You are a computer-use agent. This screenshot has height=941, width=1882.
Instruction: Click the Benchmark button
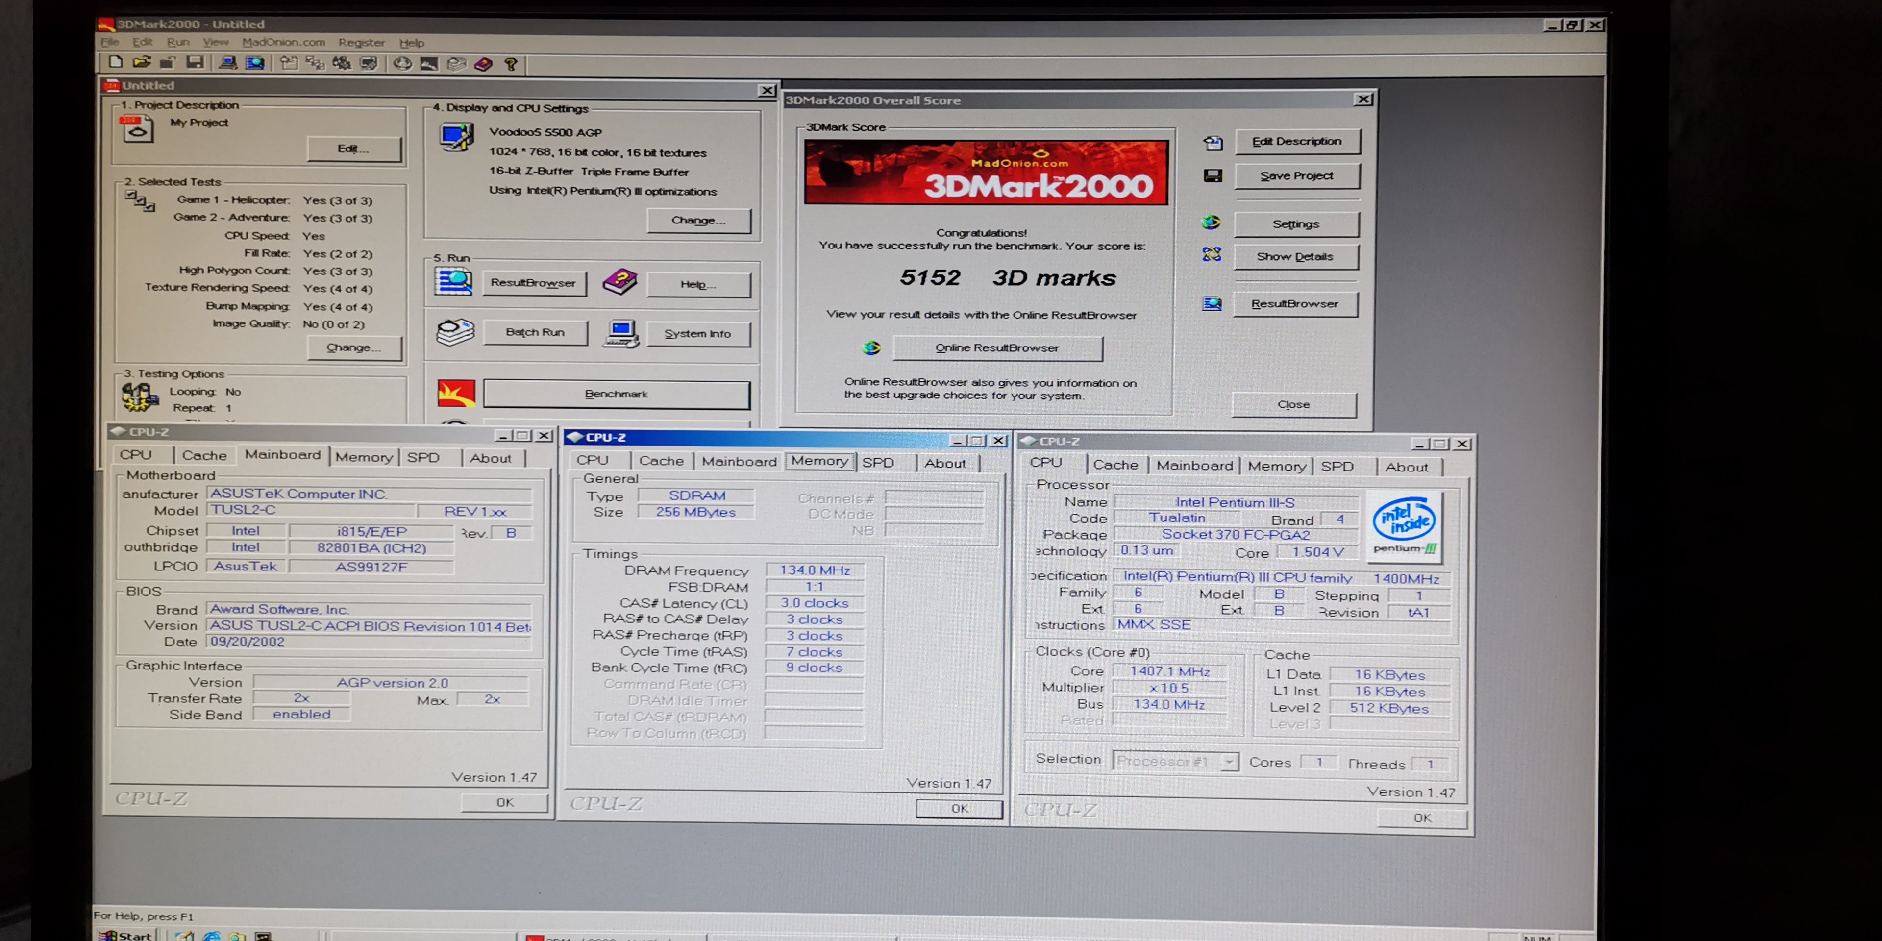616,394
